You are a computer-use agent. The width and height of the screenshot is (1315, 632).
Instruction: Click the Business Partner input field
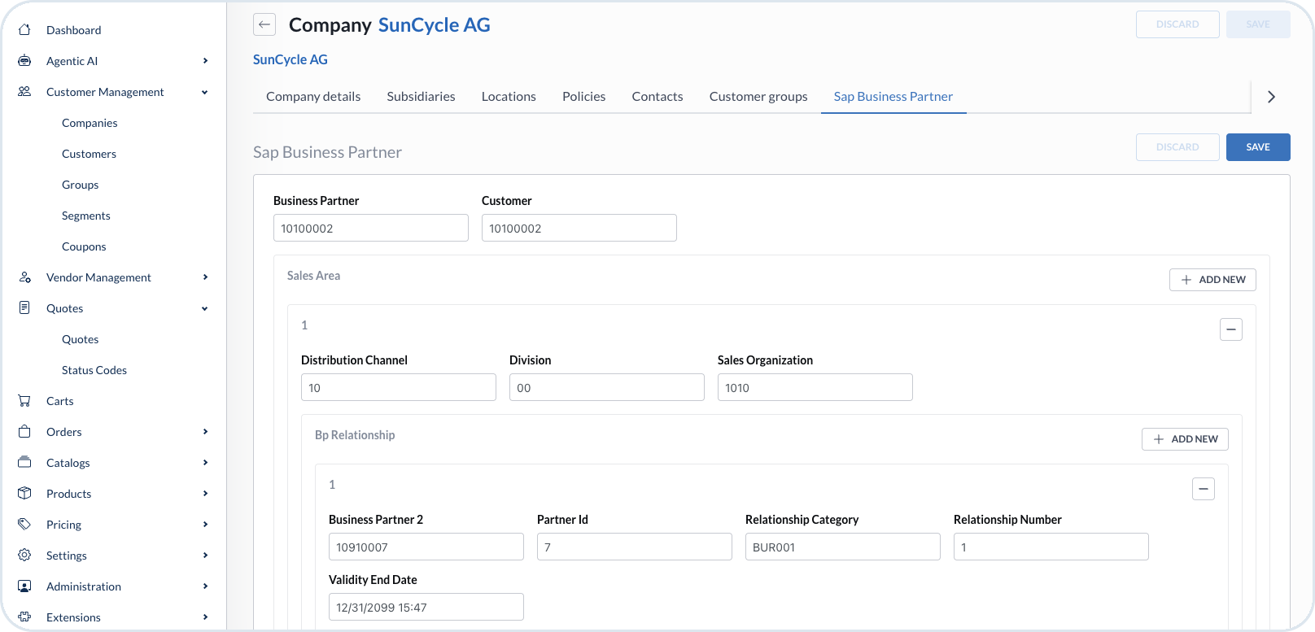[371, 228]
